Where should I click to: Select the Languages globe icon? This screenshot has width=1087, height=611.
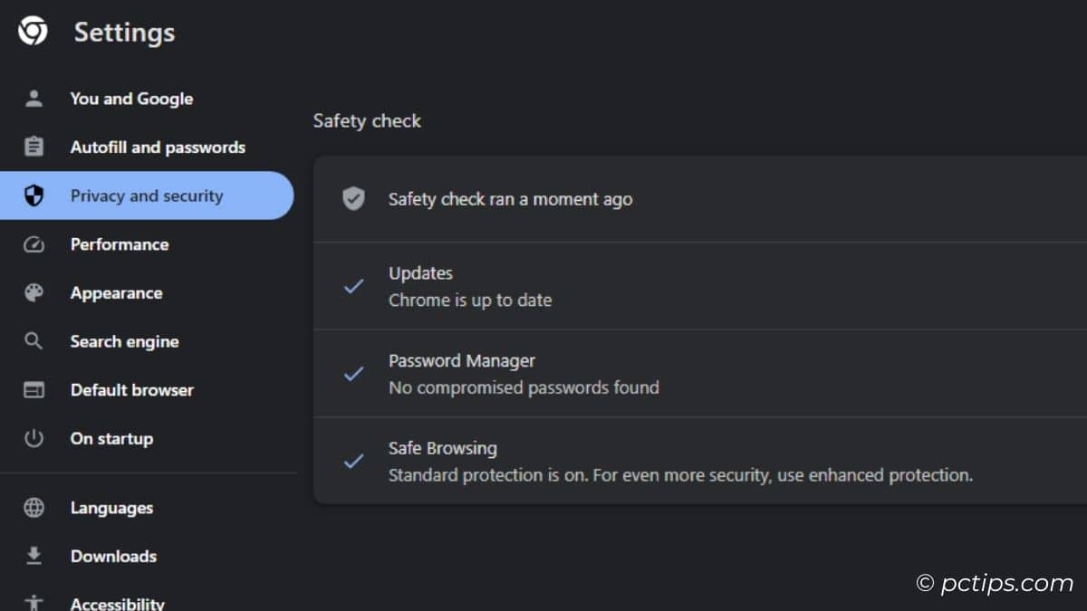coord(34,508)
